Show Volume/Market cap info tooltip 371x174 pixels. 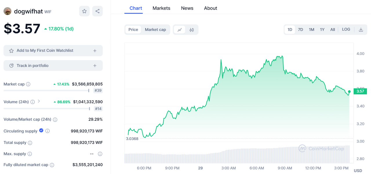[x=55, y=119]
